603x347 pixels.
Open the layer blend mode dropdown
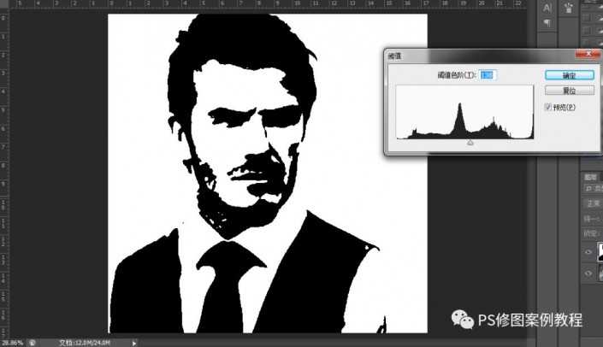[x=593, y=203]
